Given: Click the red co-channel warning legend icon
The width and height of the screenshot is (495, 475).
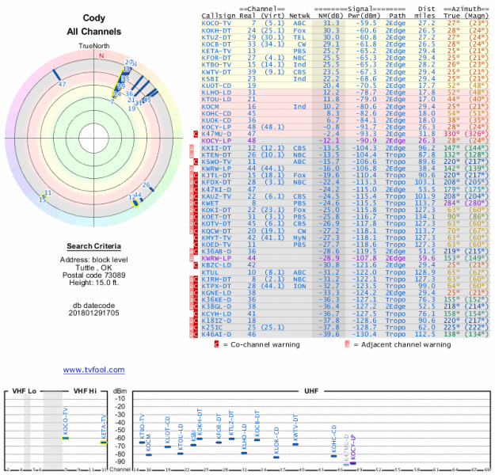Looking at the screenshot, I should (x=216, y=344).
